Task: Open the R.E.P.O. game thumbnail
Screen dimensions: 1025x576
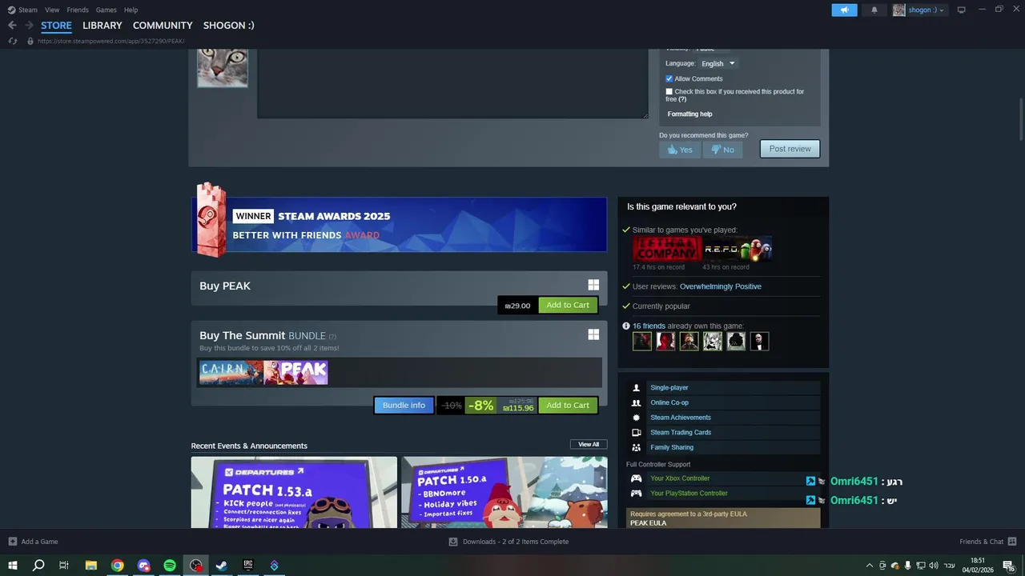Action: [x=738, y=250]
